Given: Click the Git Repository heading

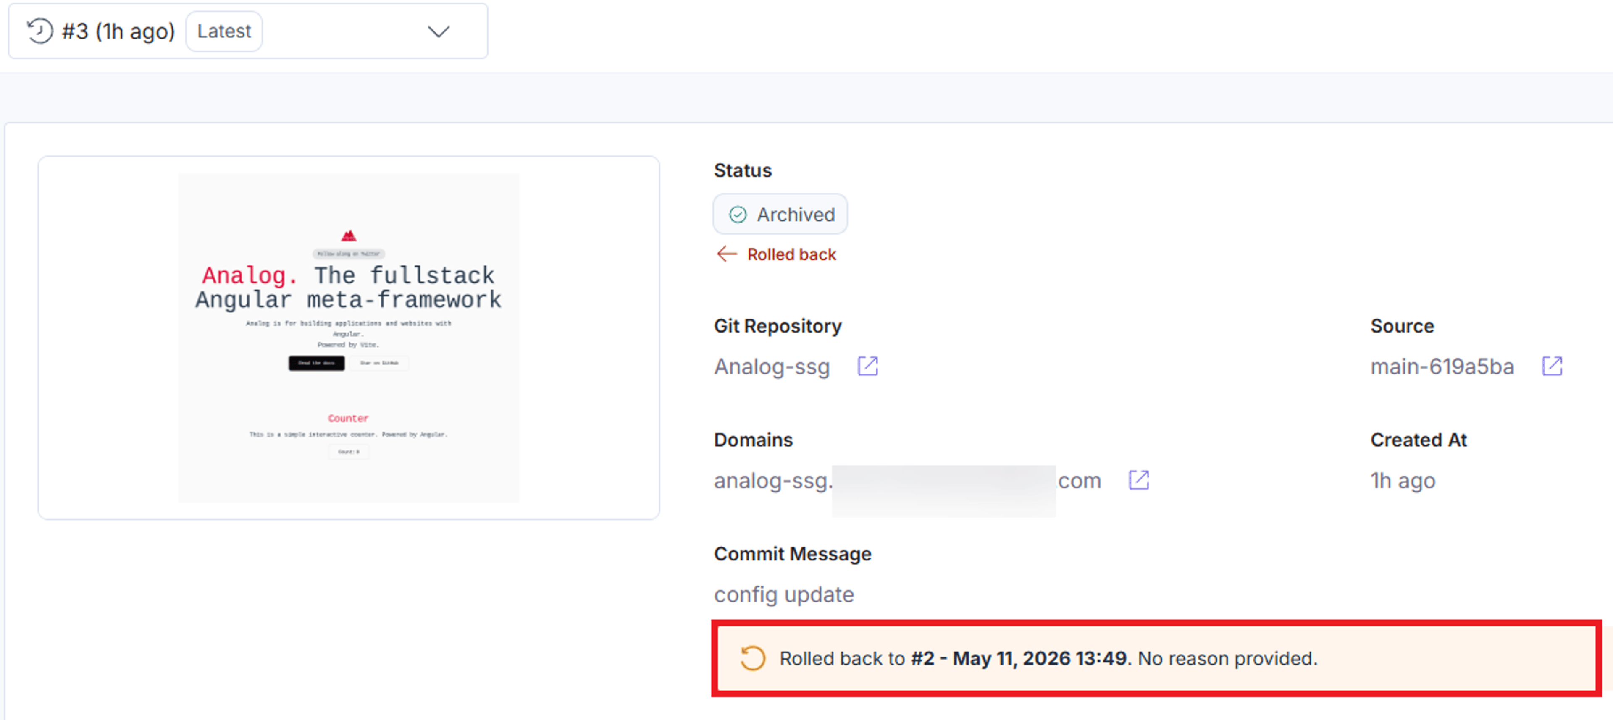Looking at the screenshot, I should pos(778,326).
